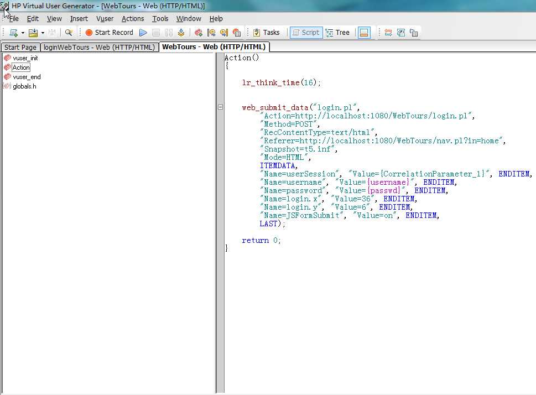Select vuser_end in the script tree
The height and width of the screenshot is (395, 536).
pyautogui.click(x=27, y=77)
